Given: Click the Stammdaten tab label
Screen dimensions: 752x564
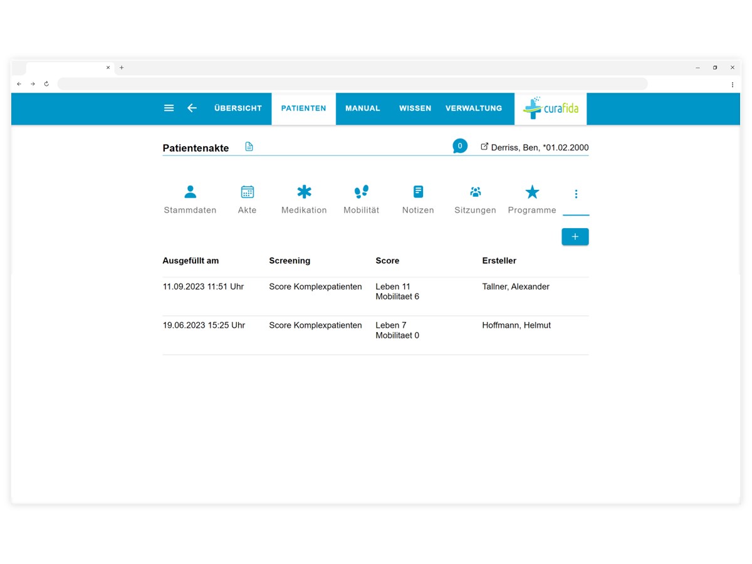Looking at the screenshot, I should (x=190, y=211).
